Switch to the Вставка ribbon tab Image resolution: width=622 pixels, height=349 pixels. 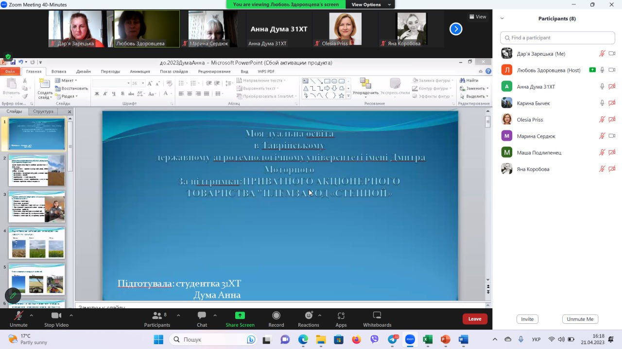click(x=59, y=71)
